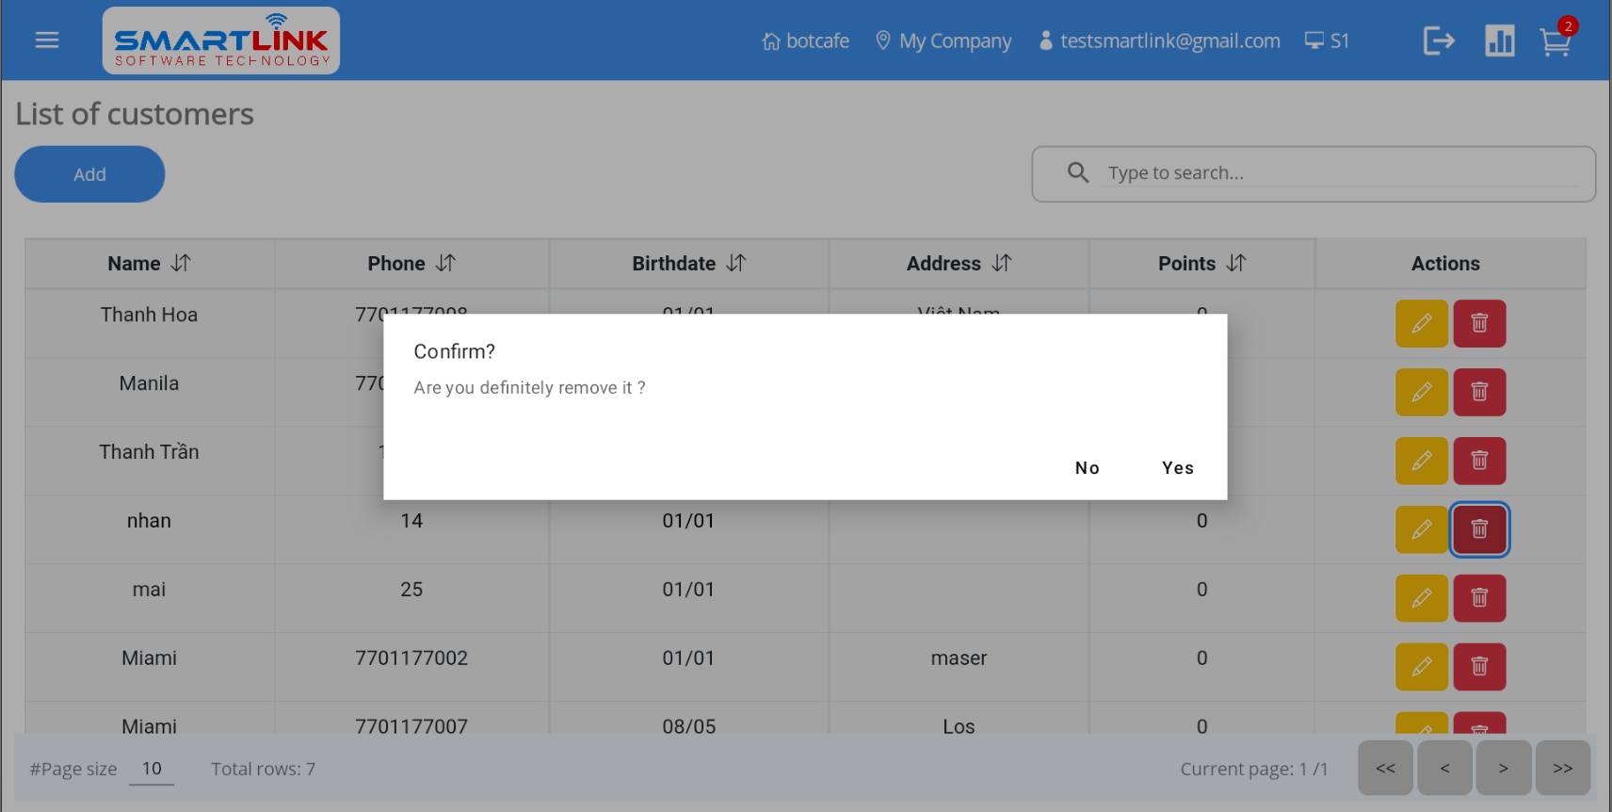Click the Add customer button

pyautogui.click(x=89, y=174)
